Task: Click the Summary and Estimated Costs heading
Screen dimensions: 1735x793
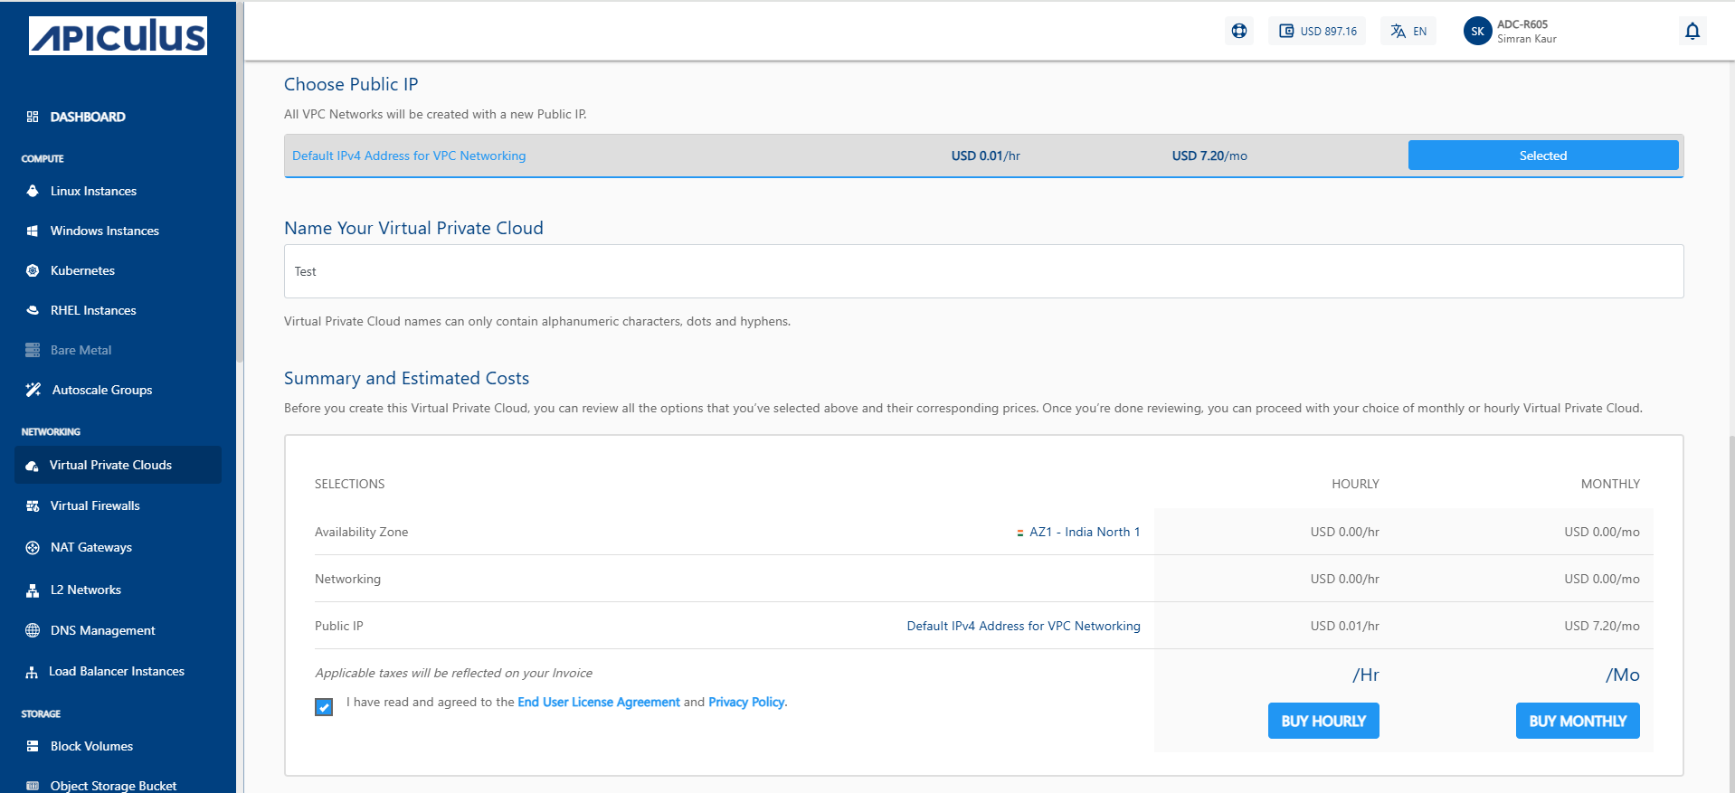Action: 406,378
